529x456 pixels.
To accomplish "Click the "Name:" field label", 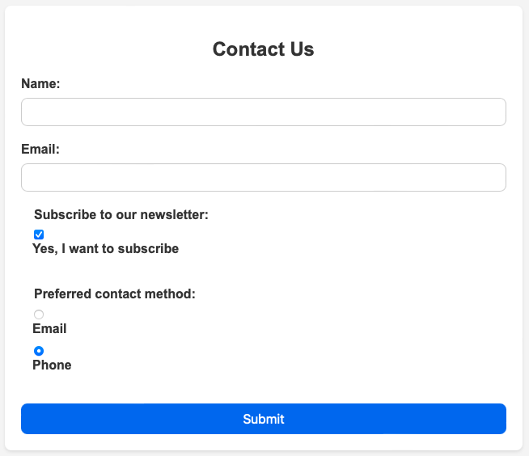I will (40, 83).
